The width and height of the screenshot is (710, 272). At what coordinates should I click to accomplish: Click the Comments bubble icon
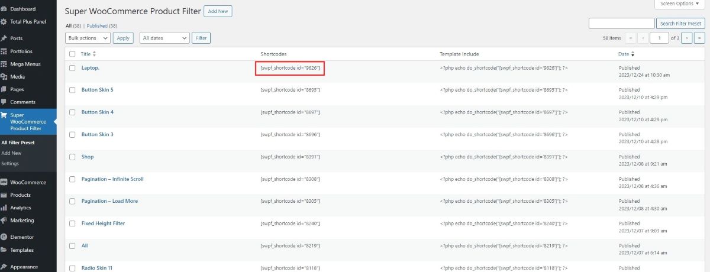pyautogui.click(x=4, y=102)
